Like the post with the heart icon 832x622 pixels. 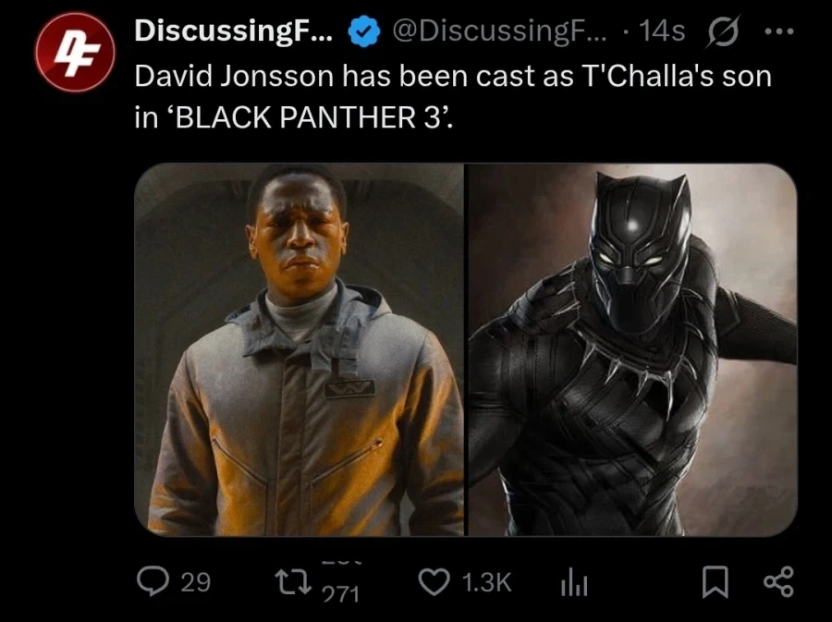pos(434,581)
